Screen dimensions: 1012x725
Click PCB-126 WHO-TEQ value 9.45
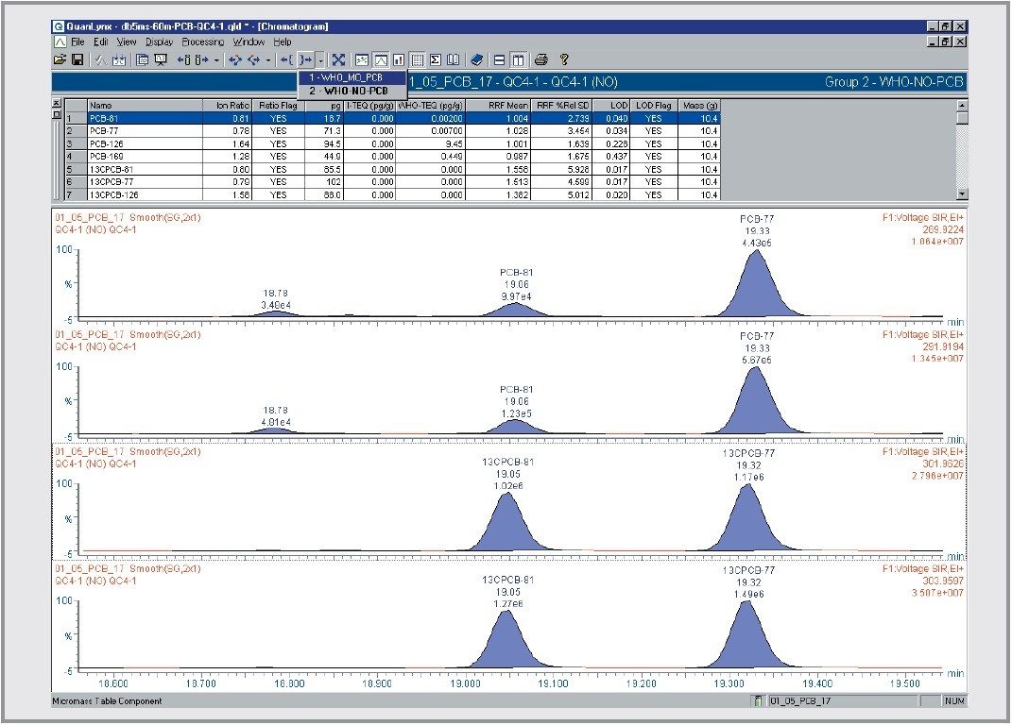(x=430, y=143)
